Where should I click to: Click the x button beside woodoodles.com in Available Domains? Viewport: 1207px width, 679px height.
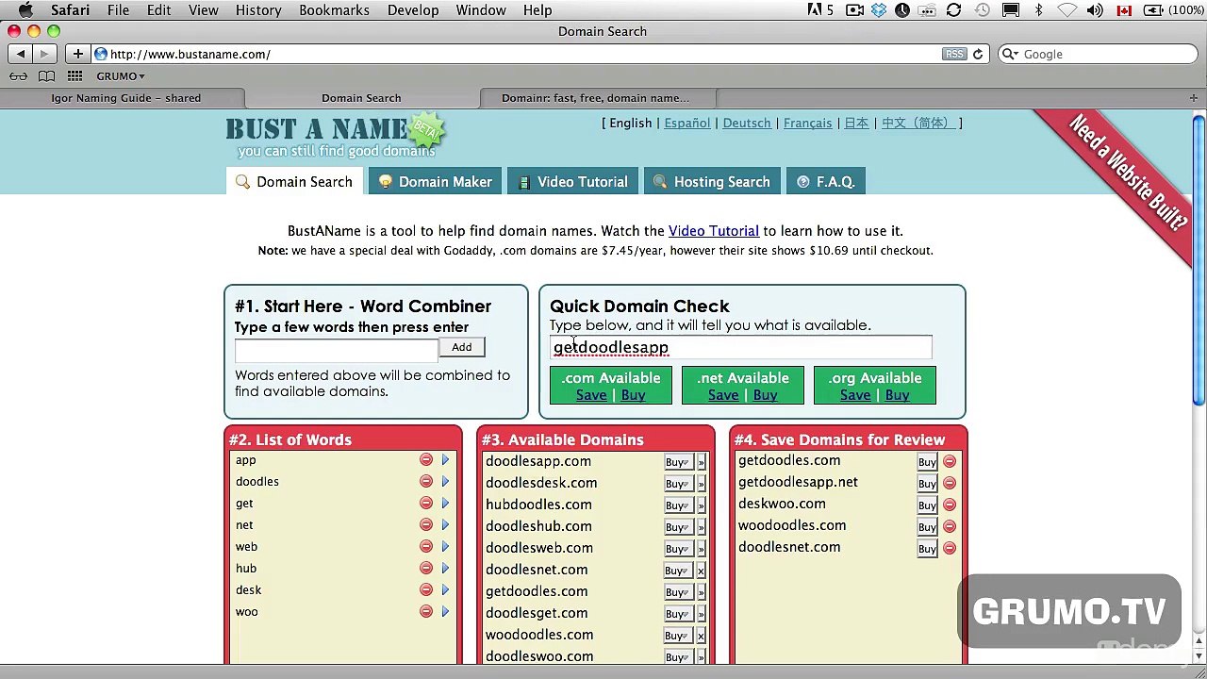(x=701, y=636)
